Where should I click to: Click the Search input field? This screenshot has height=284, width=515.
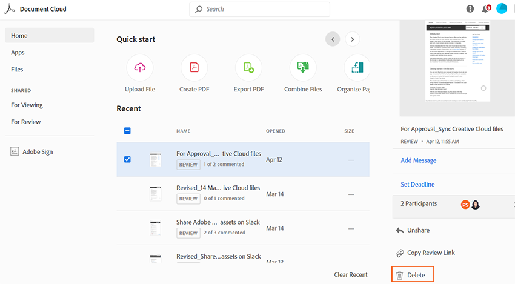pos(260,9)
